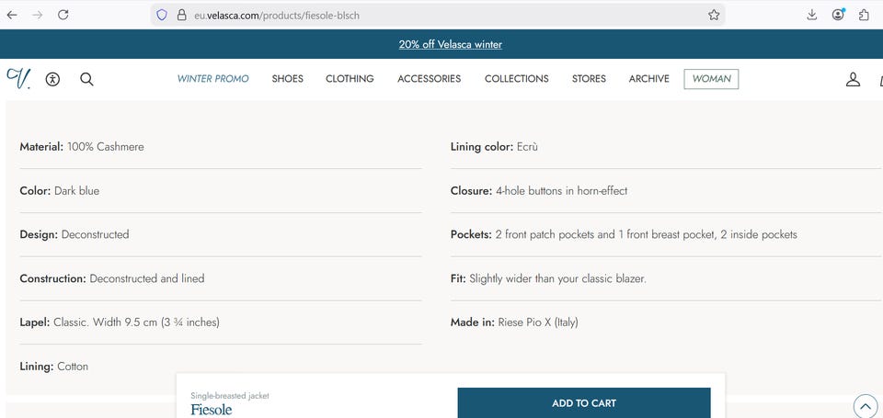The width and height of the screenshot is (883, 418).
Task: Open the COLLECTIONS menu
Action: 516,79
